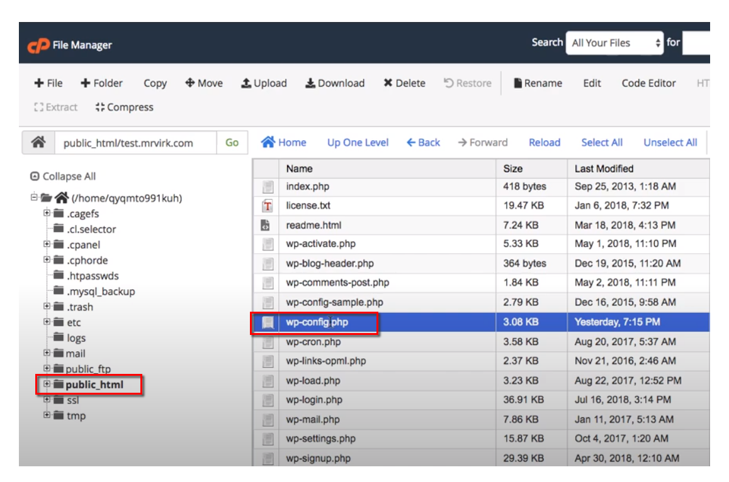Click the home icon beside path field

(38, 142)
